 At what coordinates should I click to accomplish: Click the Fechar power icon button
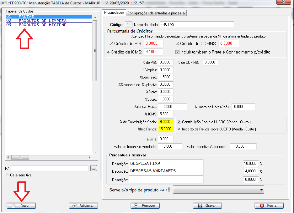pyautogui.click(x=269, y=205)
